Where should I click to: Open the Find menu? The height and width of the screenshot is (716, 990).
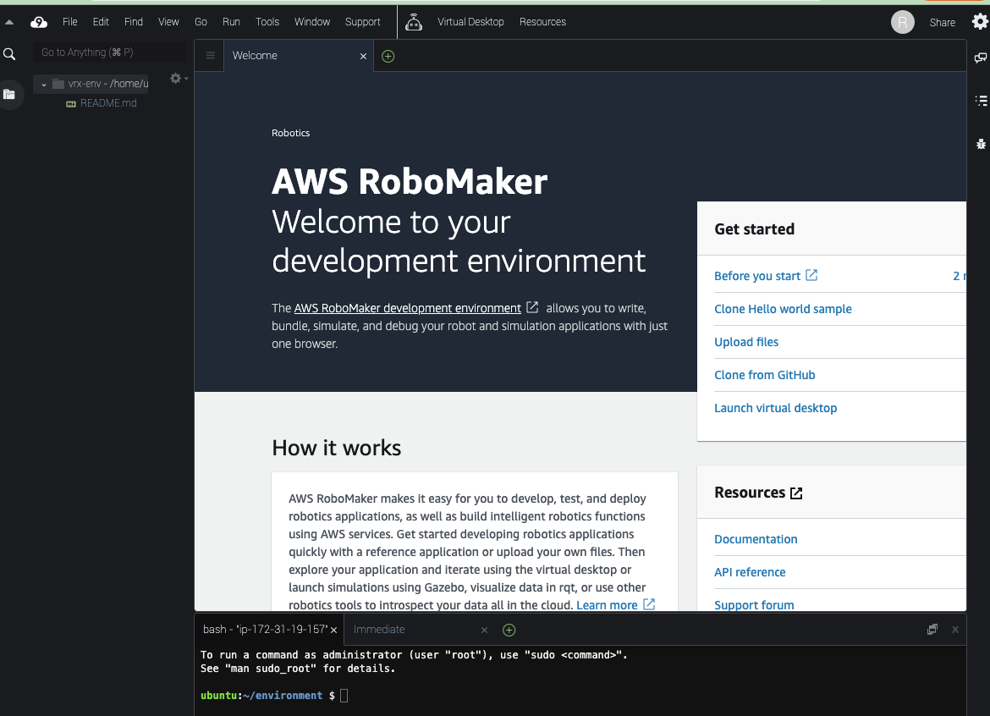(133, 21)
